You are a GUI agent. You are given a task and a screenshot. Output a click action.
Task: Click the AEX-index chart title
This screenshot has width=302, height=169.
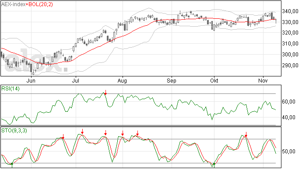point(13,4)
